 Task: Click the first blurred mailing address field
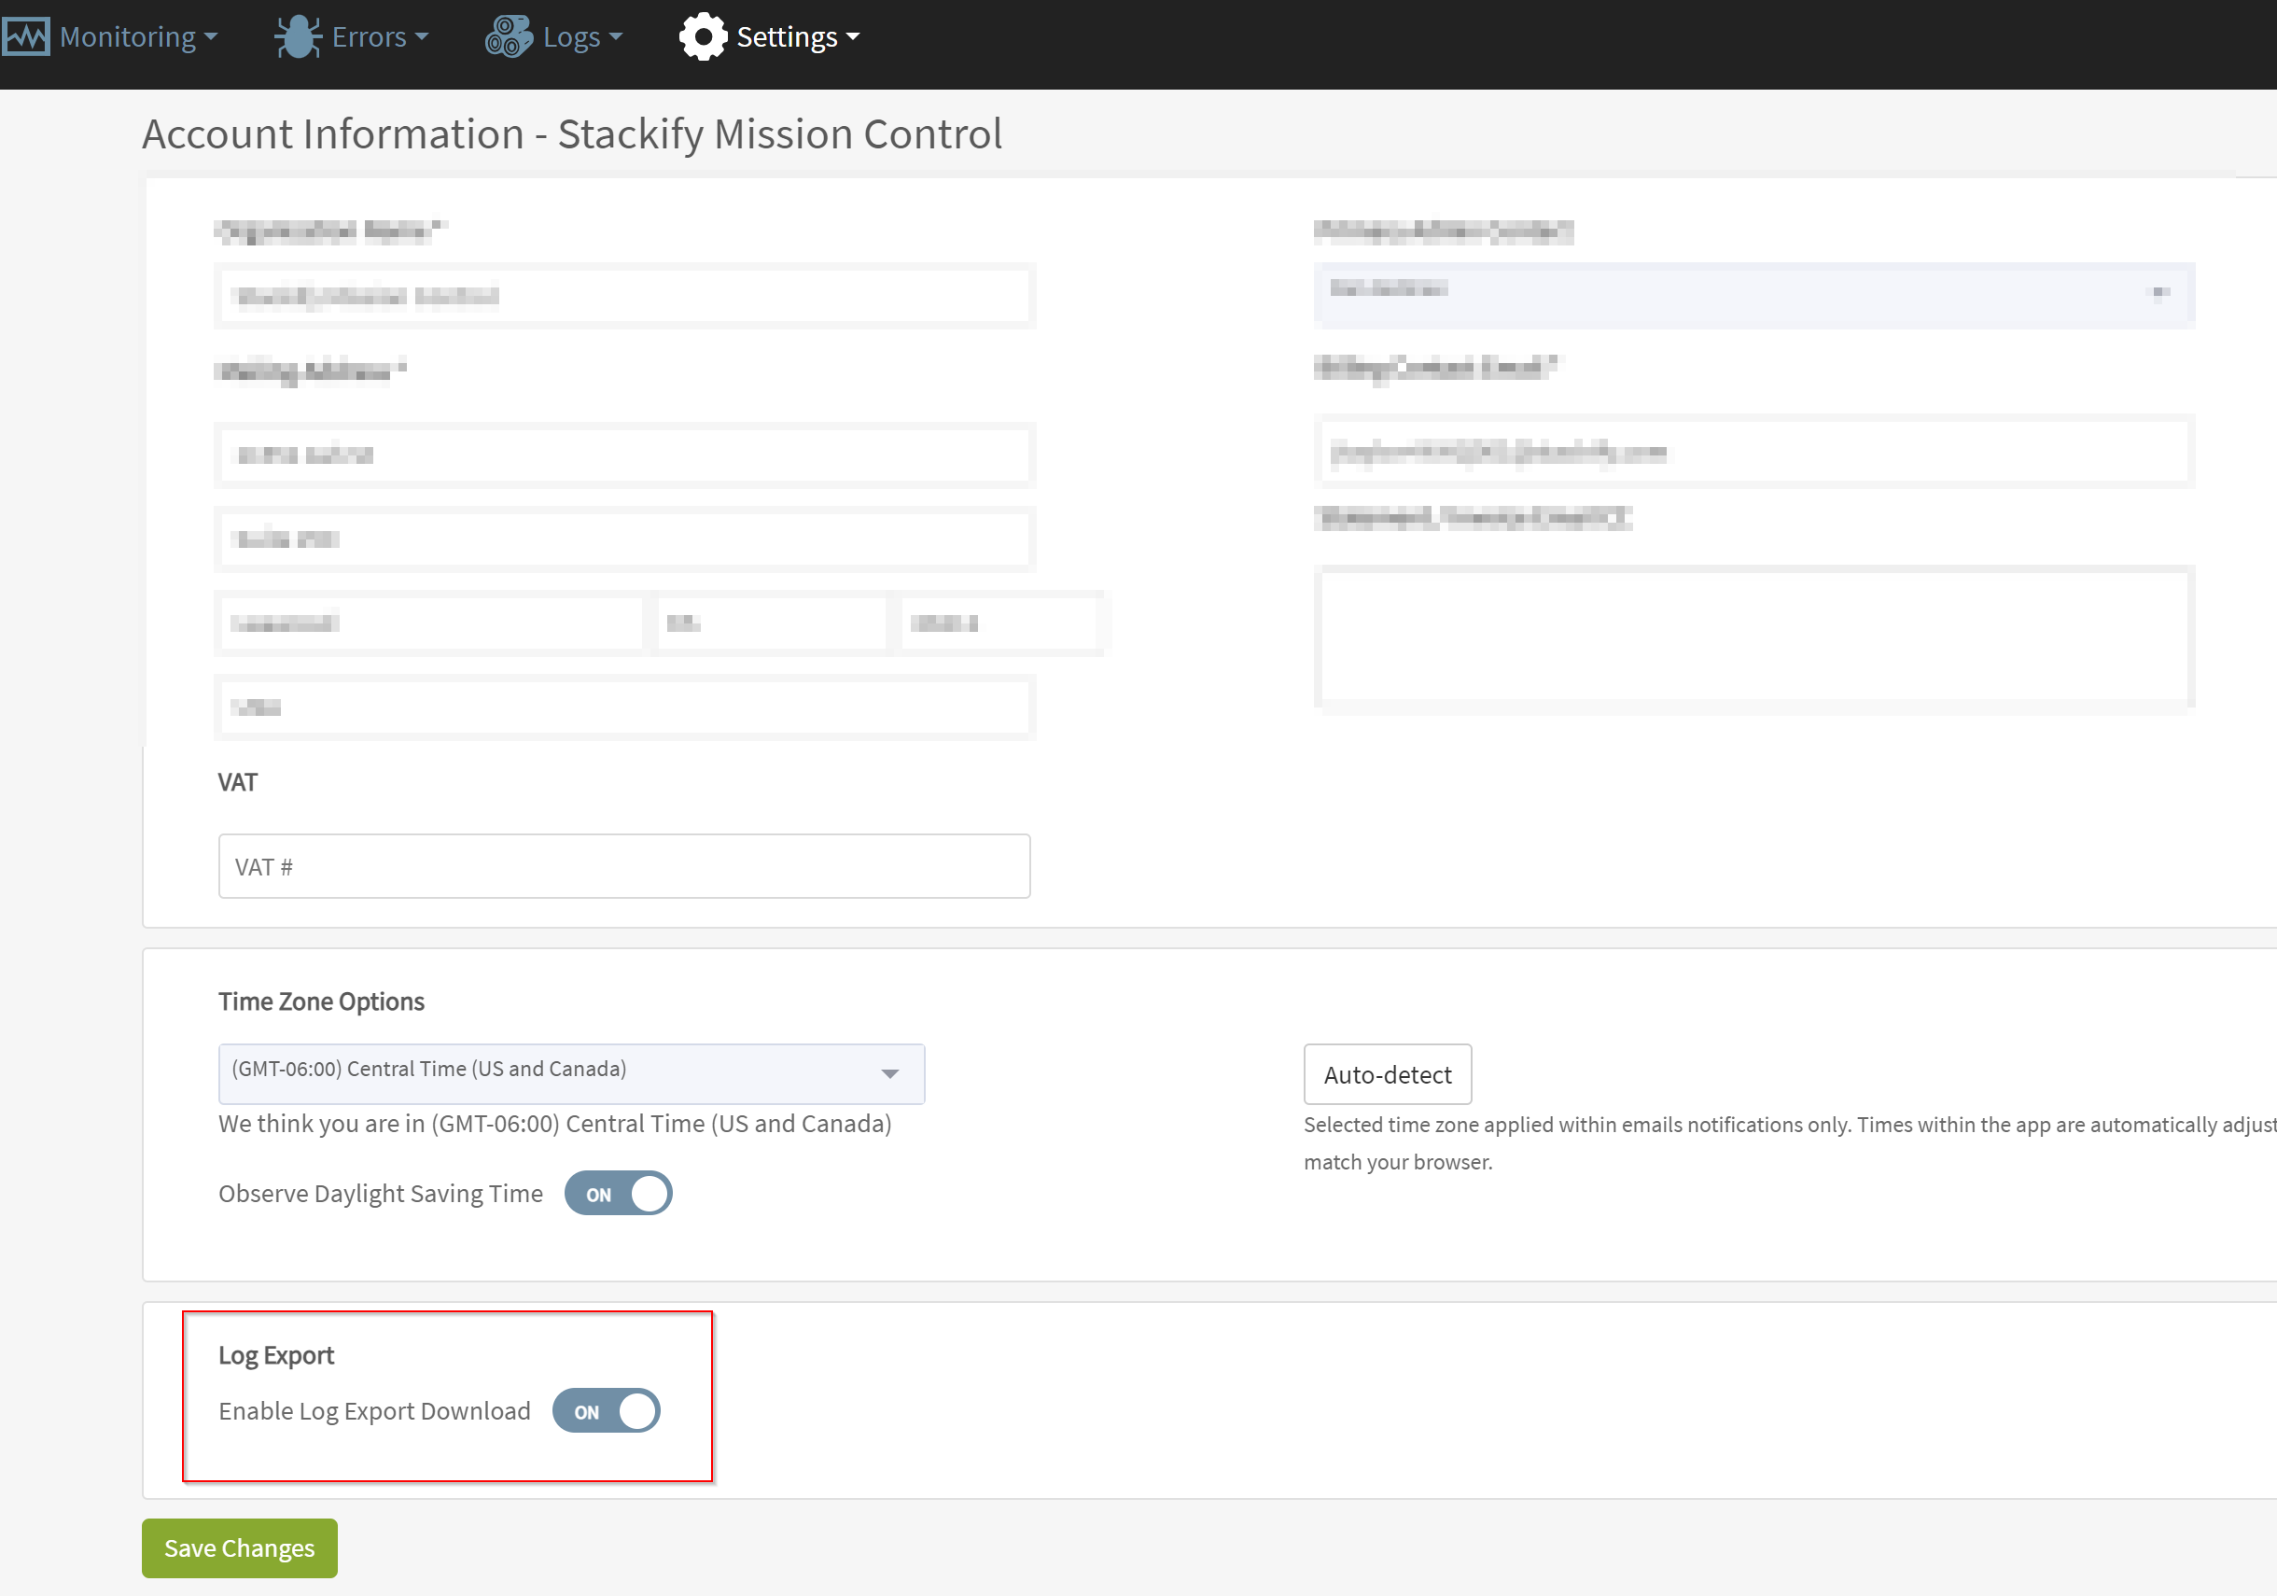coord(623,455)
